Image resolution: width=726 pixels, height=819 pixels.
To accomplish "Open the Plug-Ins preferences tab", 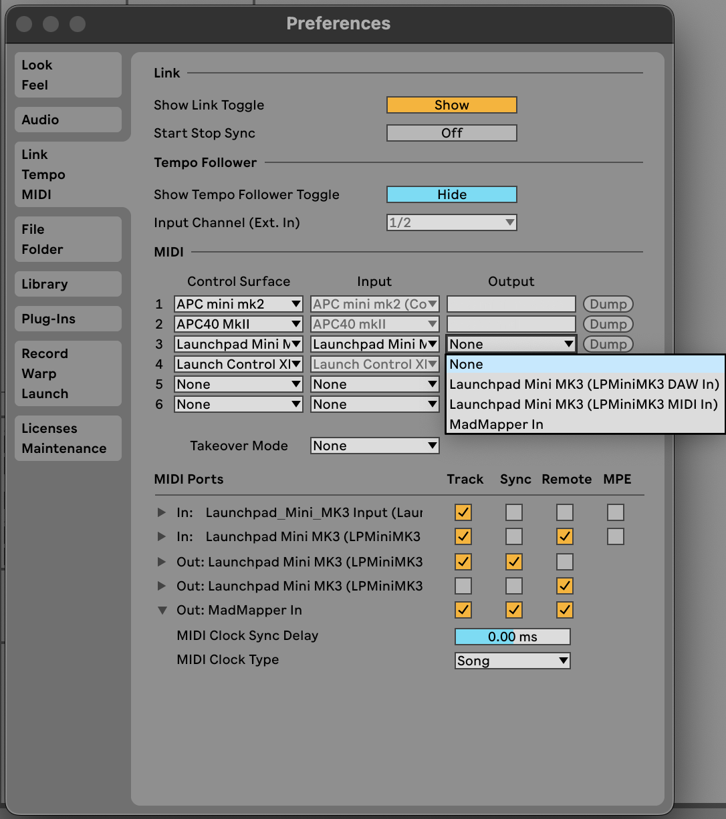I will (68, 319).
